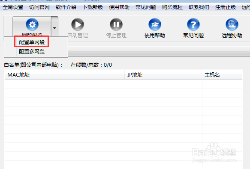Start management with 启动管理 play icon

tap(78, 24)
